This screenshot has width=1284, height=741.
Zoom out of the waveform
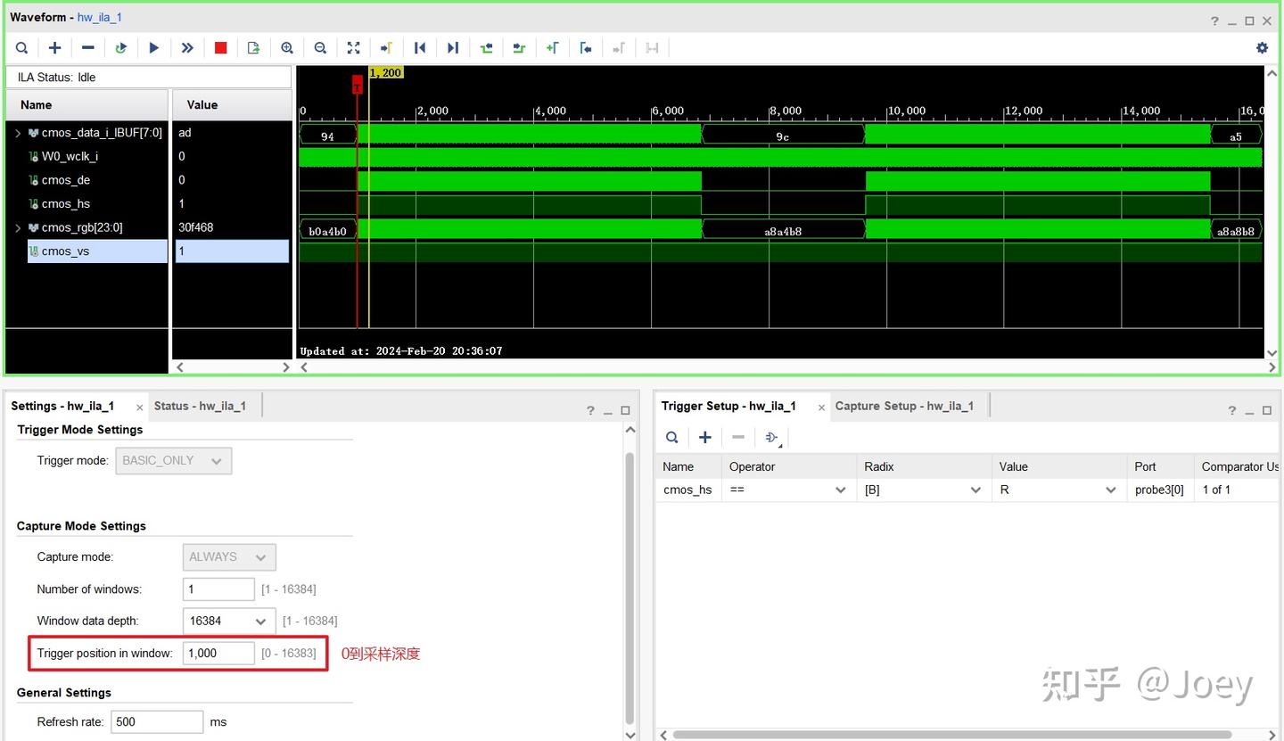coord(320,47)
